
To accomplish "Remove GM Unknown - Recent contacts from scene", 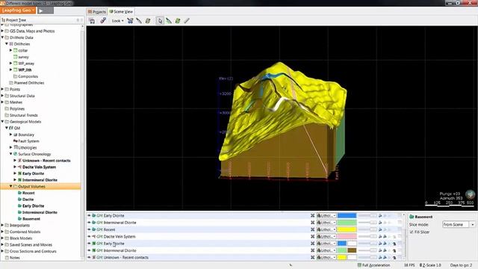I will pyautogui.click(x=312, y=257).
